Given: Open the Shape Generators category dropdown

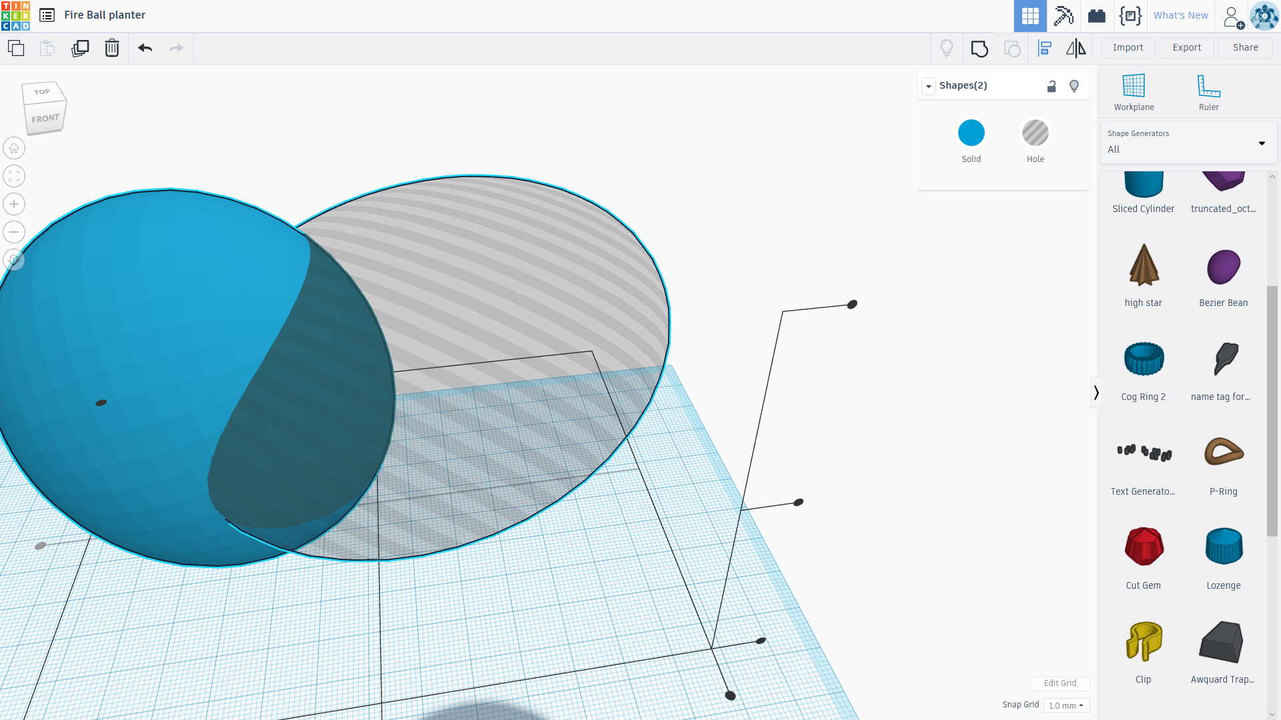Looking at the screenshot, I should (x=1188, y=142).
